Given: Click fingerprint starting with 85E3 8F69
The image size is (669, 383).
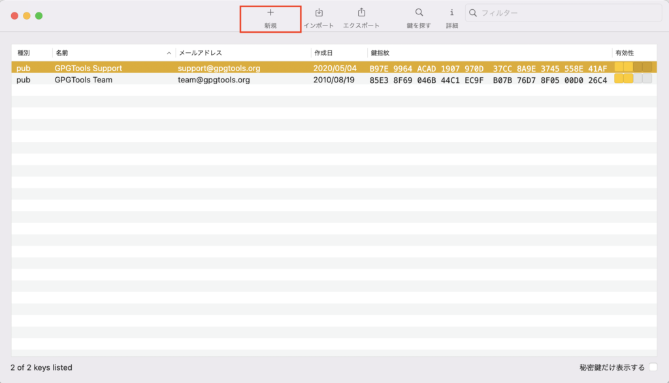Looking at the screenshot, I should 488,80.
